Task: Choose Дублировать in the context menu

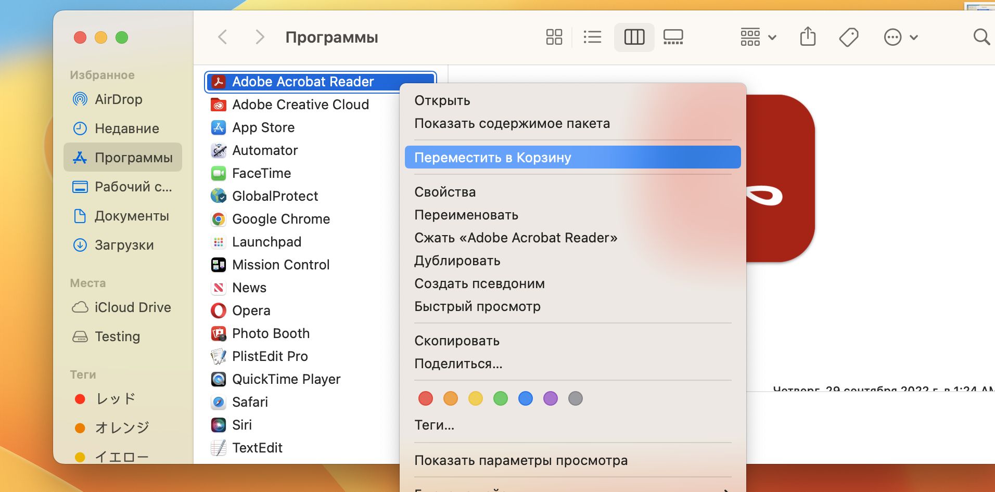Action: (572, 261)
